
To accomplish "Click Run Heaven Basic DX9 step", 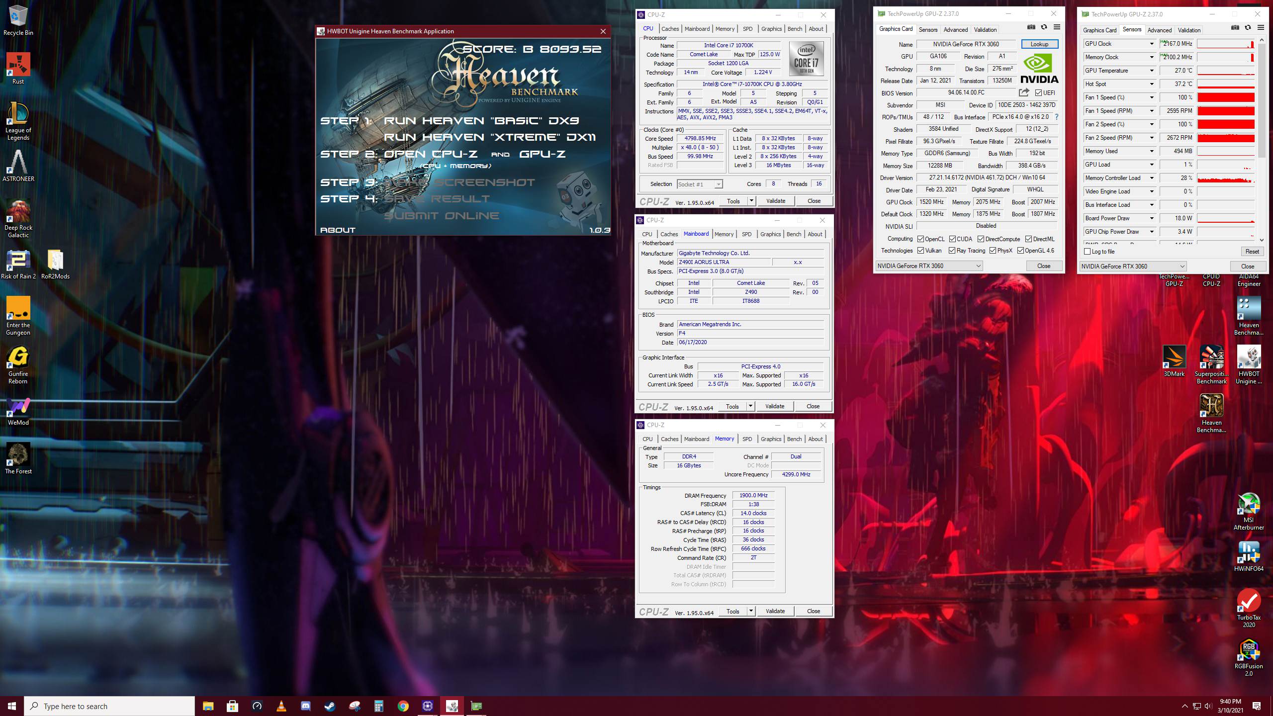I will click(x=481, y=121).
